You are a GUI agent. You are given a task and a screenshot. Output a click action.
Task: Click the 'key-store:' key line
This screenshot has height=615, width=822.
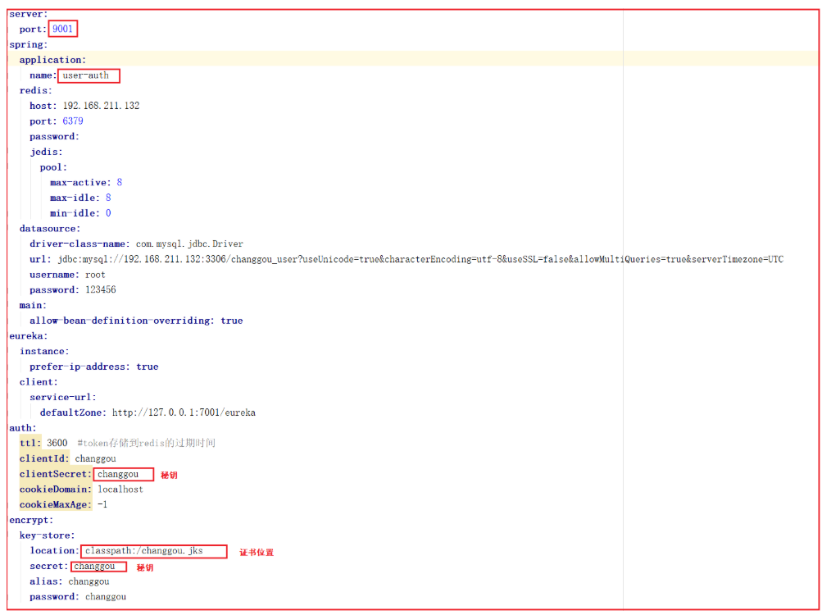[48, 535]
